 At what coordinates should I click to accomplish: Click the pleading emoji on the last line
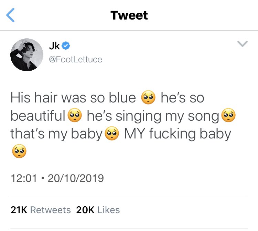19,151
